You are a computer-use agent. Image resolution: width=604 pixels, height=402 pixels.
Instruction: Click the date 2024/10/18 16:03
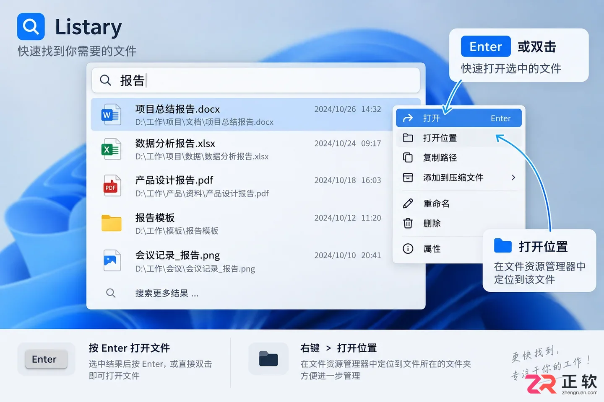tap(348, 180)
